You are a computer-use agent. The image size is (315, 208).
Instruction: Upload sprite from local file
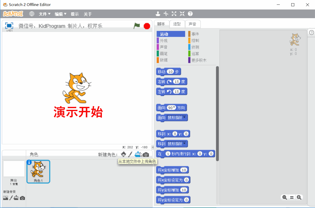138,154
